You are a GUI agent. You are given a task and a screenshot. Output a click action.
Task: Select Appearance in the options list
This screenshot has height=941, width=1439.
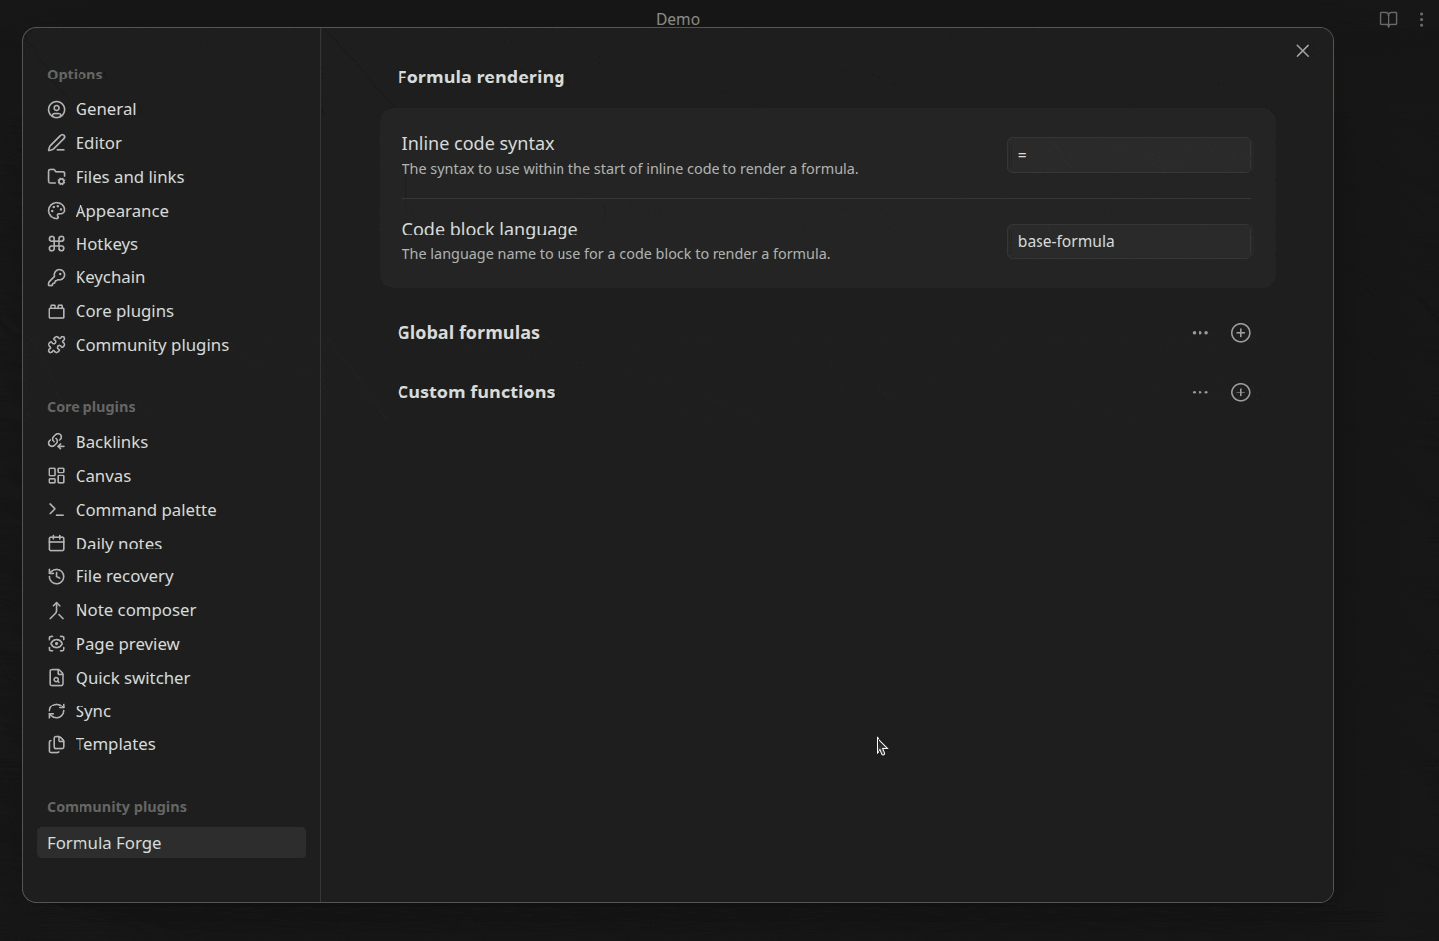pyautogui.click(x=171, y=211)
